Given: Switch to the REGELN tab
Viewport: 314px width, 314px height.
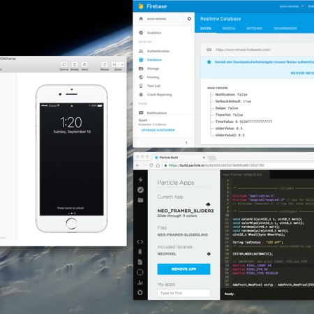Looking at the screenshot, I should click(x=229, y=29).
